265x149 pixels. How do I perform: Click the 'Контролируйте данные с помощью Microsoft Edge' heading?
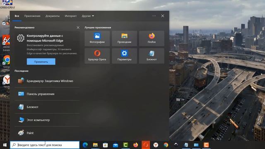tap(45, 38)
